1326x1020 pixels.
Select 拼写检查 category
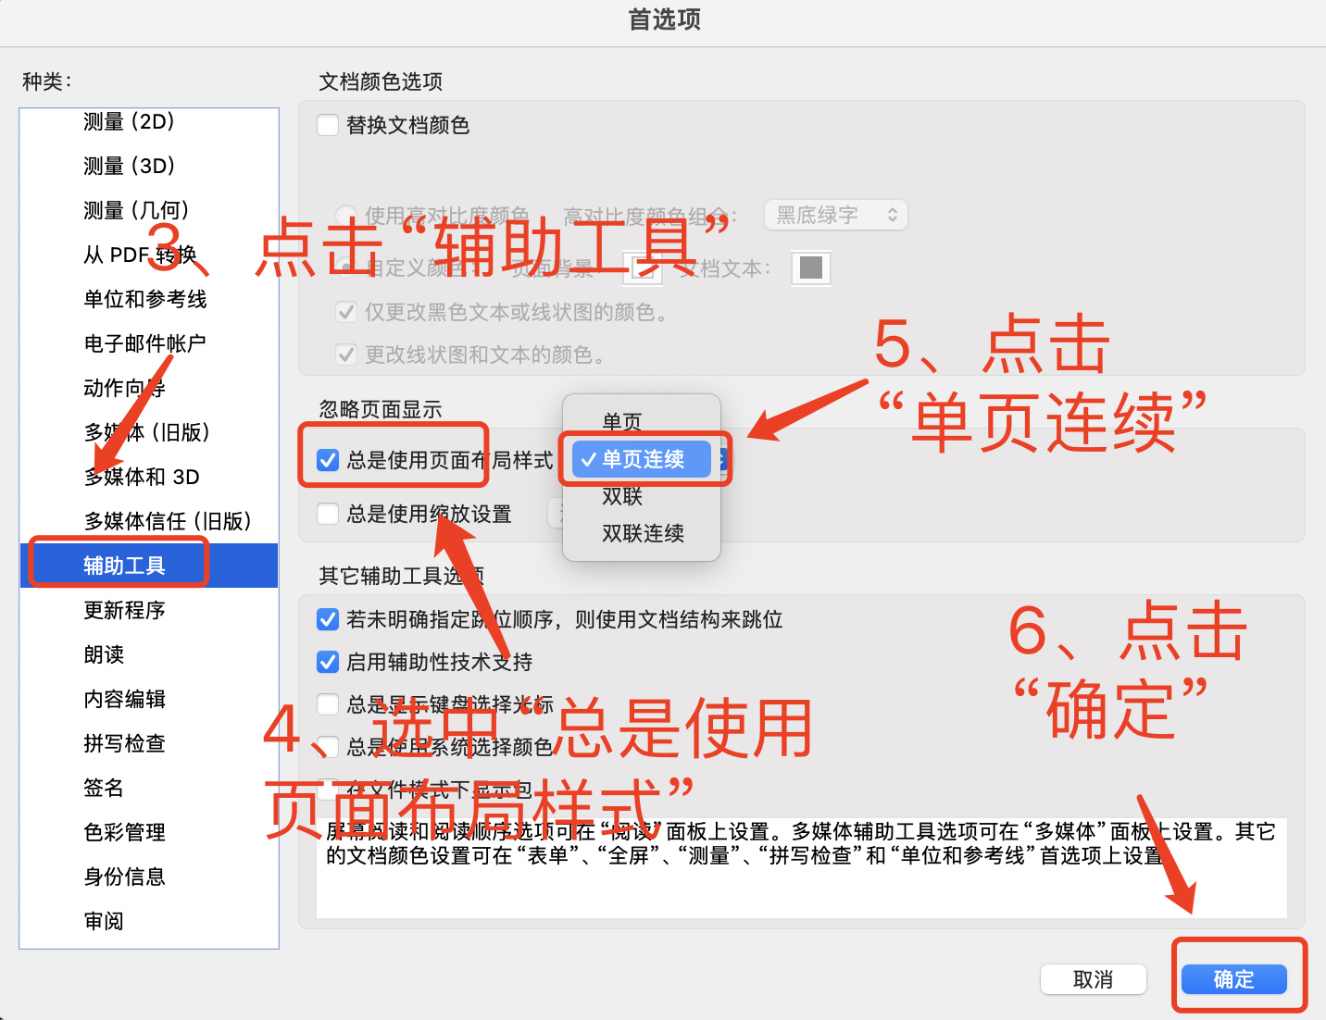[x=149, y=743]
